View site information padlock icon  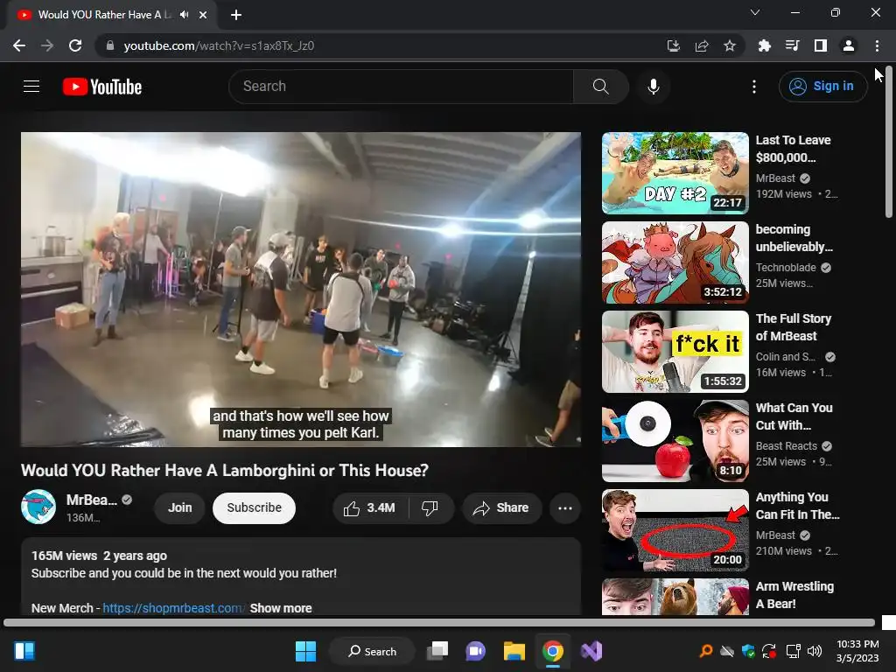tap(110, 45)
